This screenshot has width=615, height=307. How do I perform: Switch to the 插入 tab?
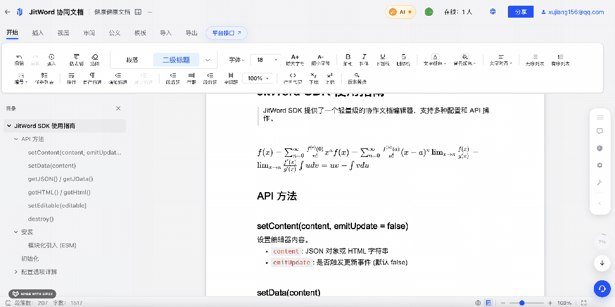pyautogui.click(x=38, y=33)
